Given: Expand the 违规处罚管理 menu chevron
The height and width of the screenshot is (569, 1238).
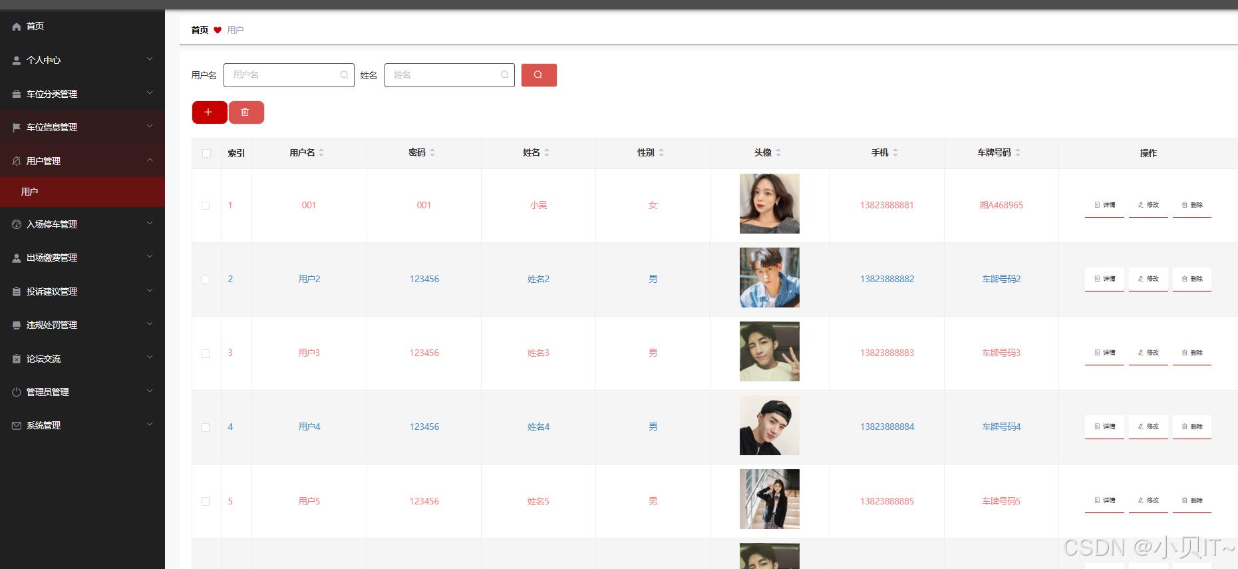Looking at the screenshot, I should 150,323.
